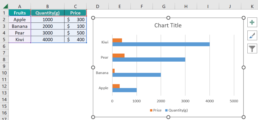Screen dimensions: 258x120
Task: Select row 1 header
Action: [5, 13]
